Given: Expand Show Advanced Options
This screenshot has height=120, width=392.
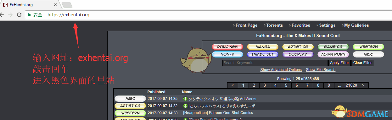Looking at the screenshot, I should click(281, 70).
